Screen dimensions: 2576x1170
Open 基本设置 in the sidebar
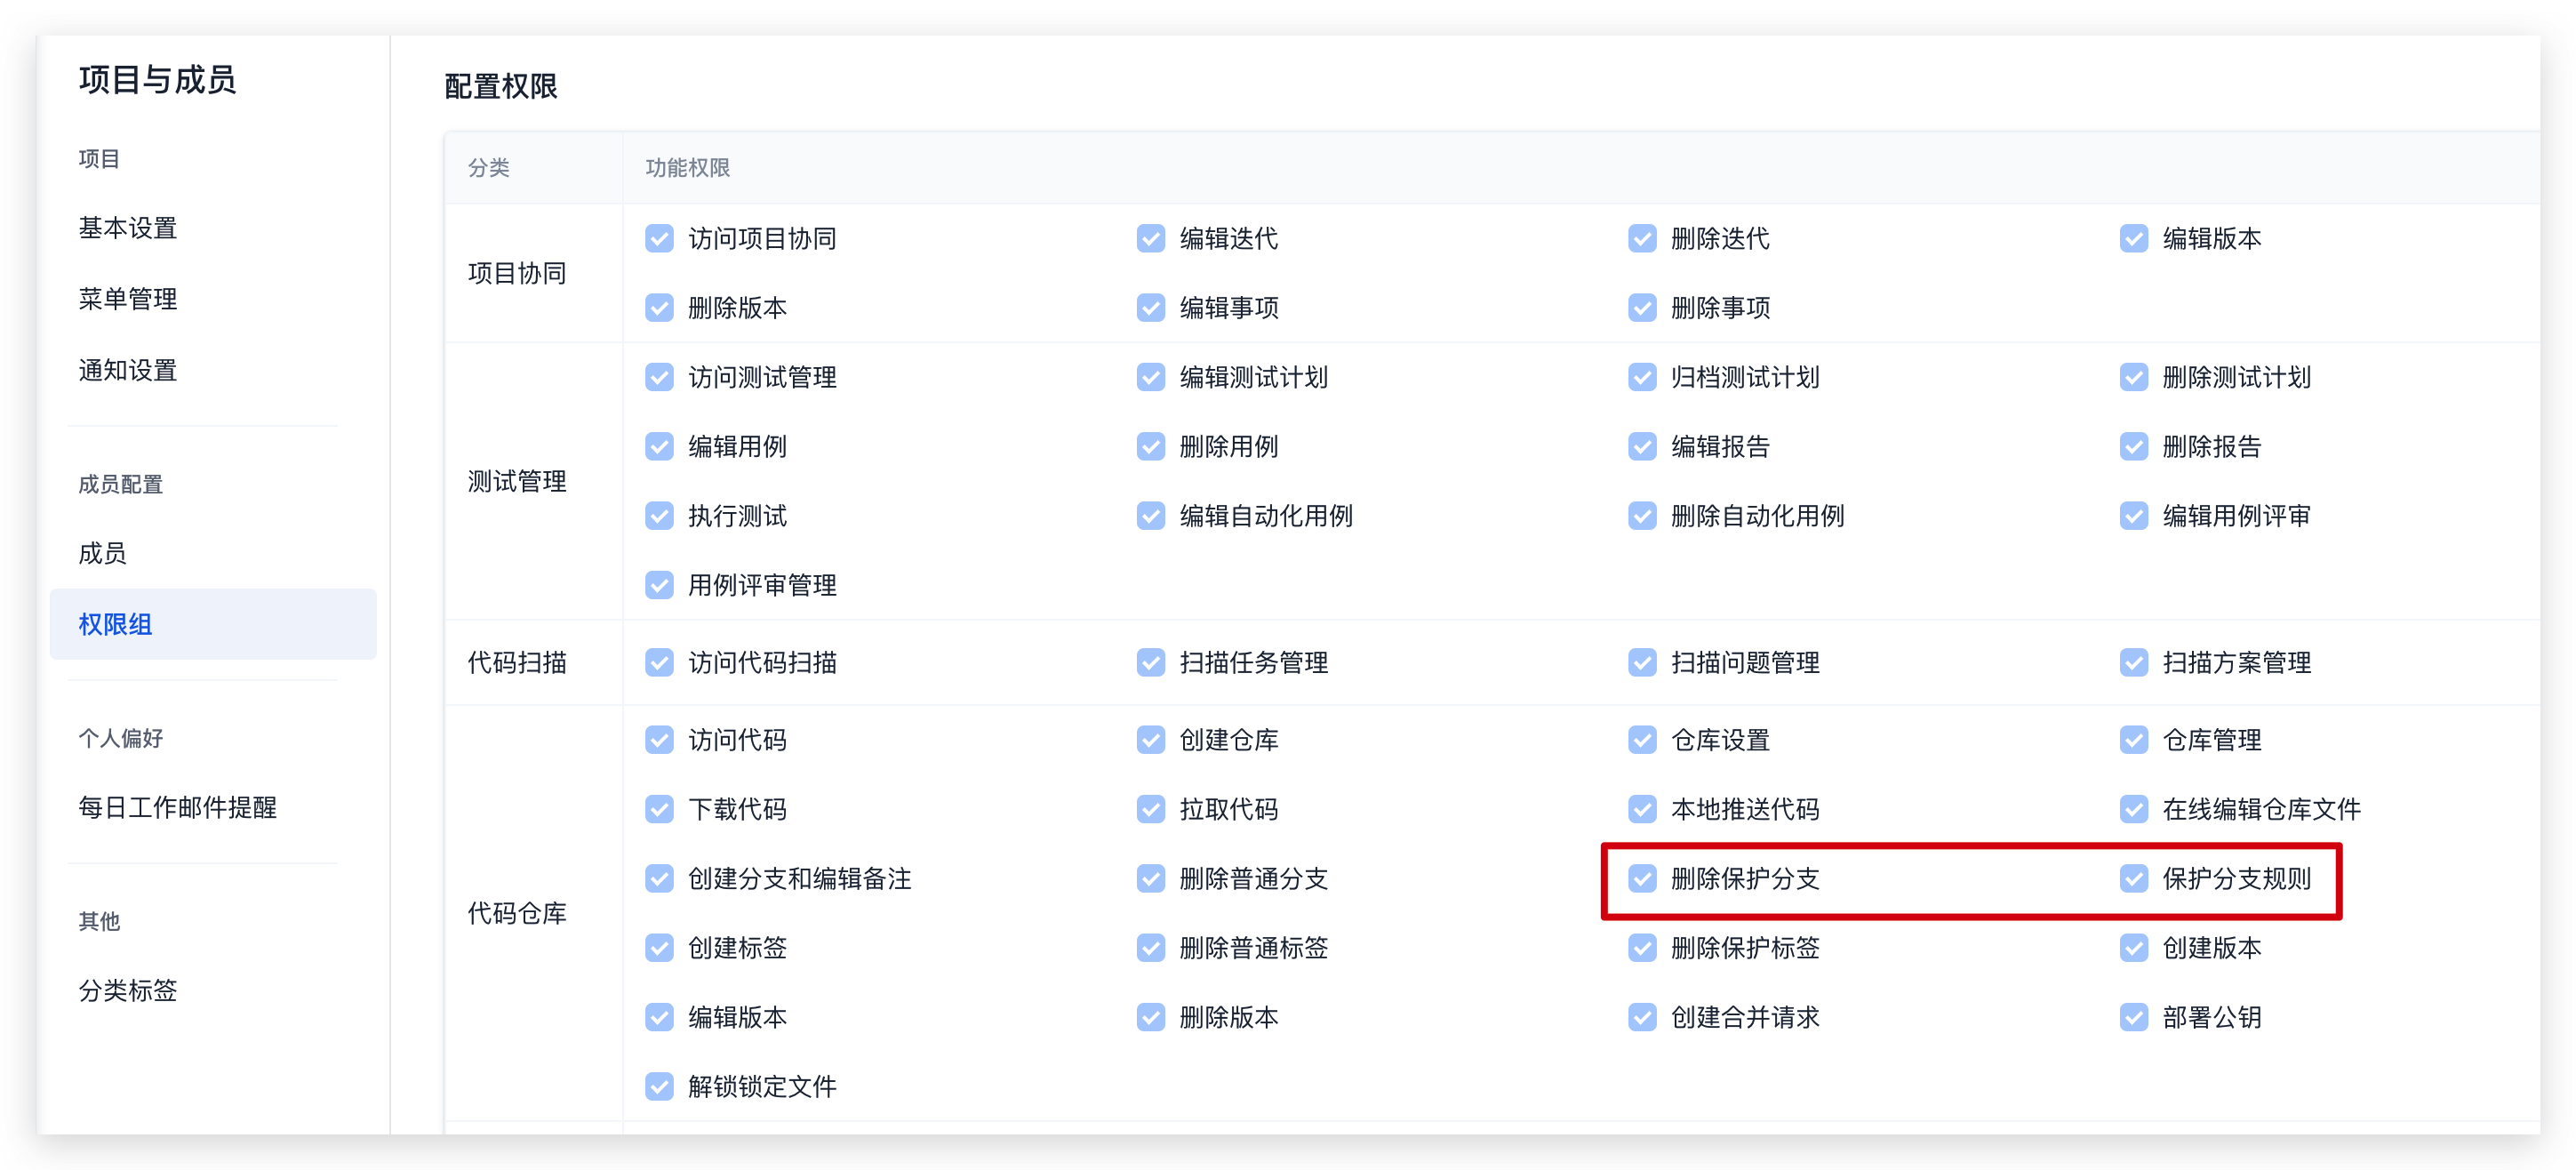[x=128, y=228]
